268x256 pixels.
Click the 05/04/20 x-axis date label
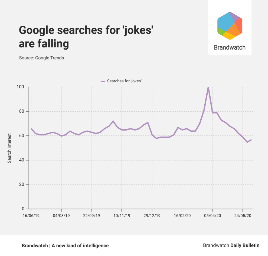coord(212,216)
